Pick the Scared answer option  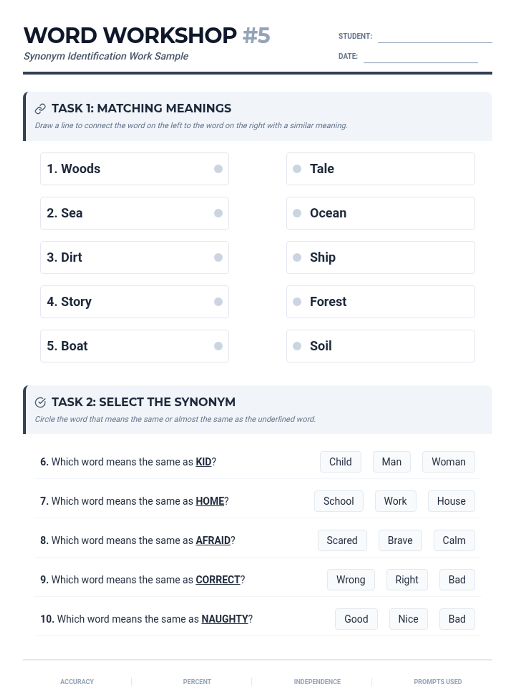[x=342, y=540]
